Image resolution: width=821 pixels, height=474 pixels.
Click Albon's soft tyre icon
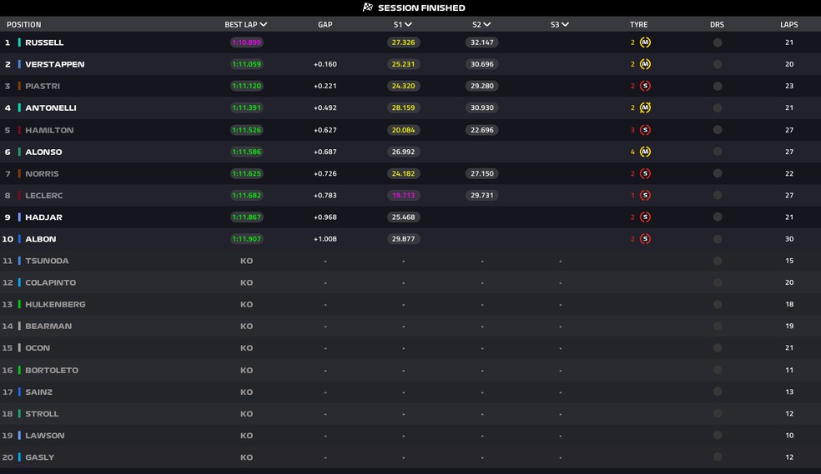(x=645, y=239)
